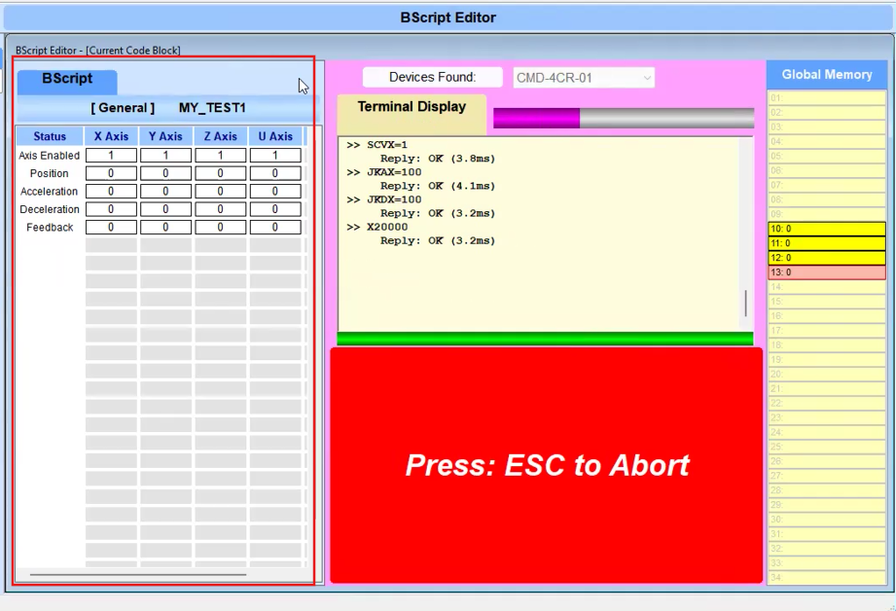
Task: Click the JKDX=100 terminal command line
Action: (x=383, y=200)
